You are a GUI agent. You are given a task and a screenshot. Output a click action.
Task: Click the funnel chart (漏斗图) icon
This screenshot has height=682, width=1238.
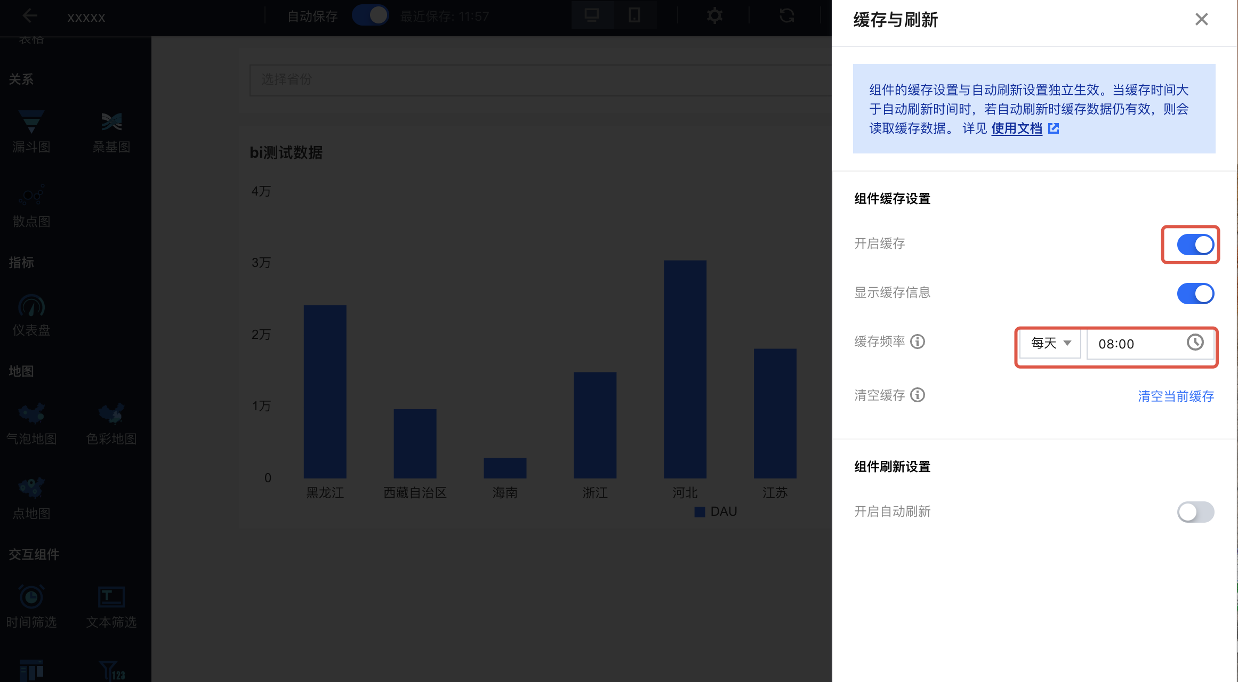click(x=31, y=122)
